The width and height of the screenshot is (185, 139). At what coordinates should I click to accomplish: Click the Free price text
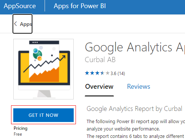coord(18,134)
